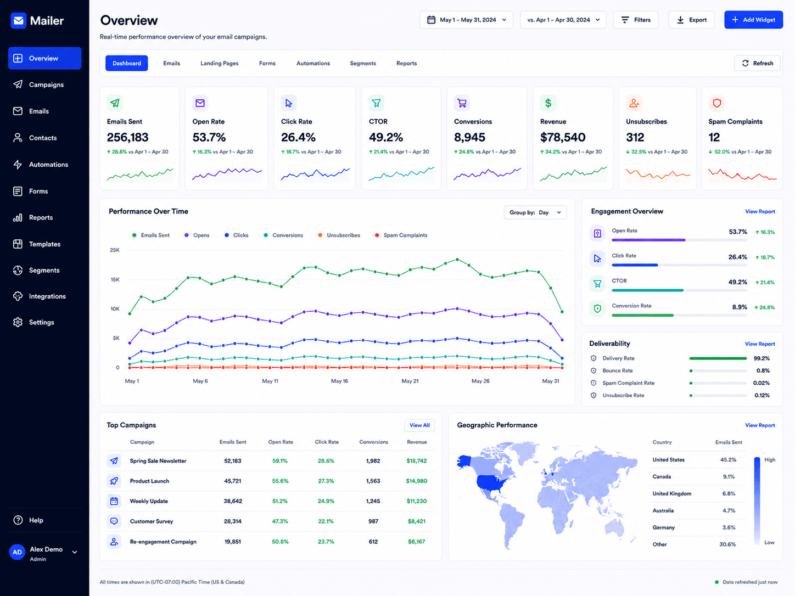Click the Automations lightning bolt icon
The width and height of the screenshot is (795, 596).
[18, 165]
